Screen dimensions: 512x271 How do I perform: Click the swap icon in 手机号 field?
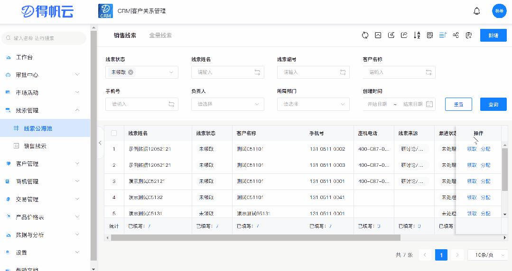[171, 104]
